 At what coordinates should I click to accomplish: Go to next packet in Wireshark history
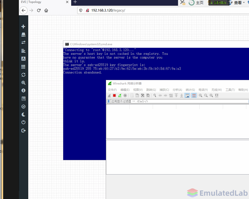pos(165,95)
